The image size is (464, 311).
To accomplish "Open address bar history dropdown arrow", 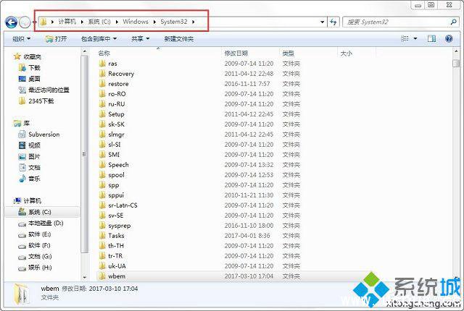I will point(322,22).
